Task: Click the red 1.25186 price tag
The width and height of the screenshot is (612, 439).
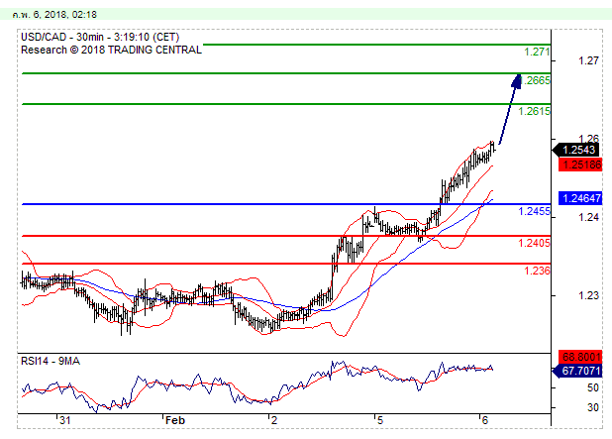Action: [x=580, y=165]
